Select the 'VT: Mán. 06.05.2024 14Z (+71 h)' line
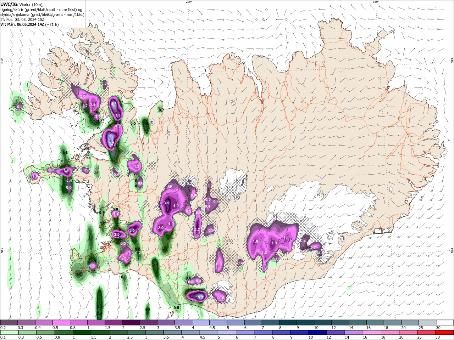 [29, 24]
